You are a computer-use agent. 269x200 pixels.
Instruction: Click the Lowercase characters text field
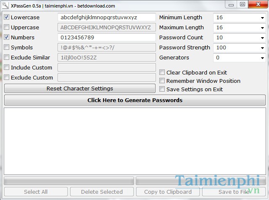tap(106, 18)
